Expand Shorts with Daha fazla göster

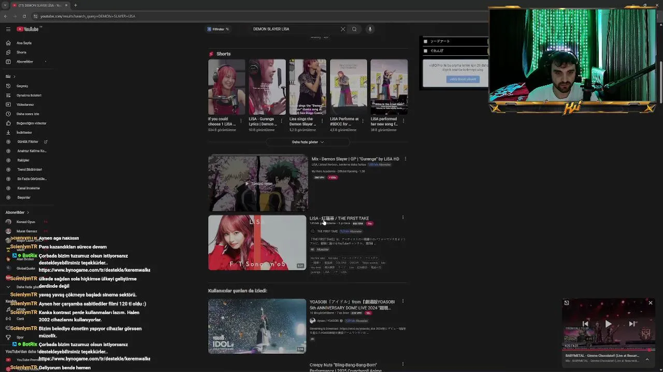click(x=308, y=142)
